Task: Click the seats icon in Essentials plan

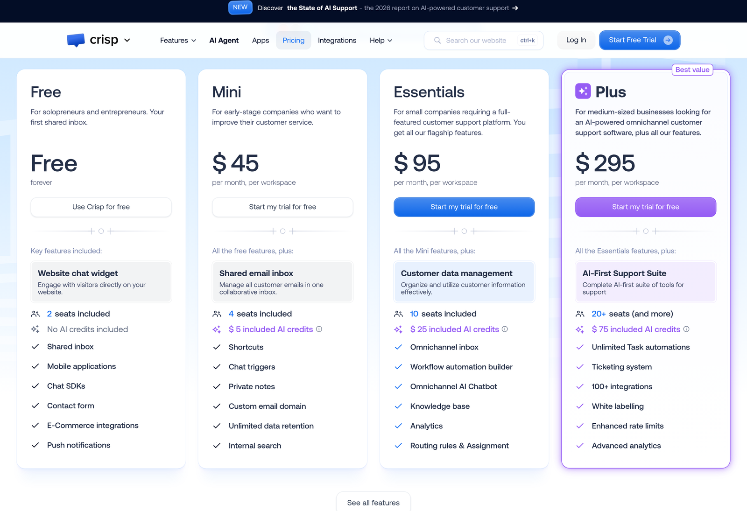Action: (x=398, y=314)
